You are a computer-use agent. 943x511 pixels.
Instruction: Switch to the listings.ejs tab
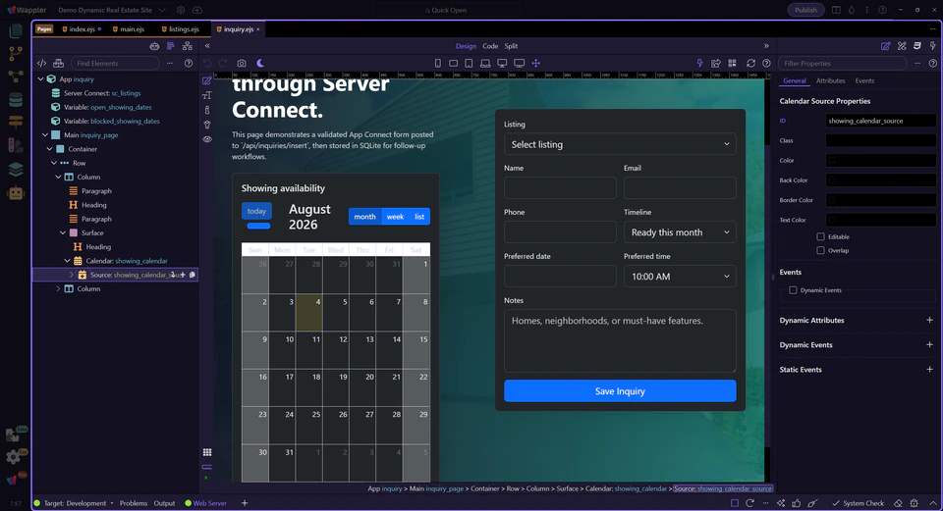181,29
